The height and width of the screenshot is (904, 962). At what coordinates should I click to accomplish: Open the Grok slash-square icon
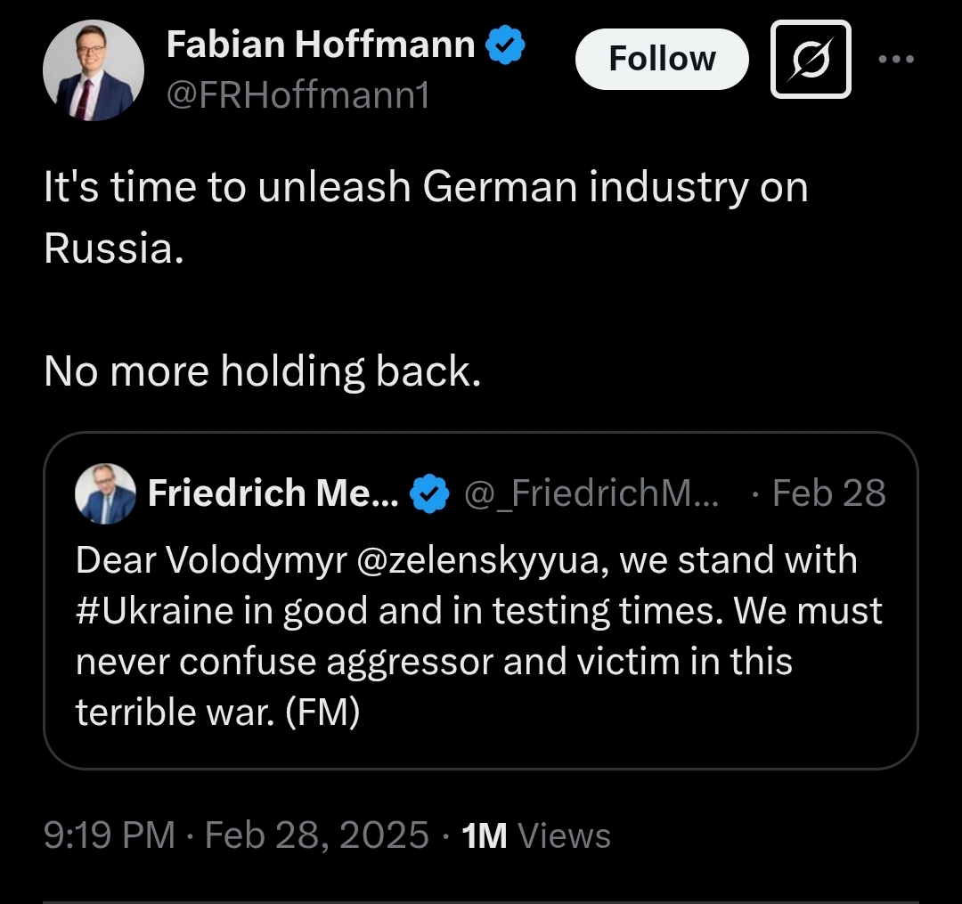coord(810,60)
